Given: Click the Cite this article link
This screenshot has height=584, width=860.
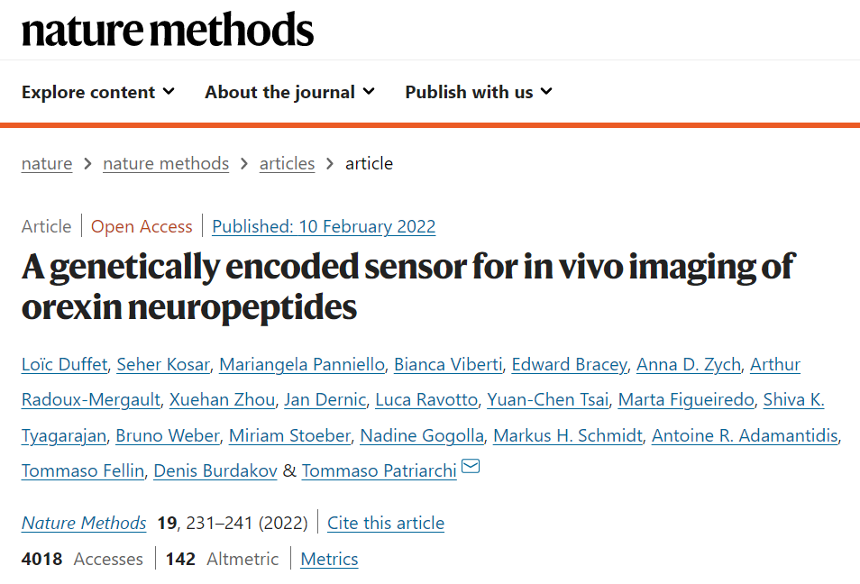Looking at the screenshot, I should coord(386,523).
